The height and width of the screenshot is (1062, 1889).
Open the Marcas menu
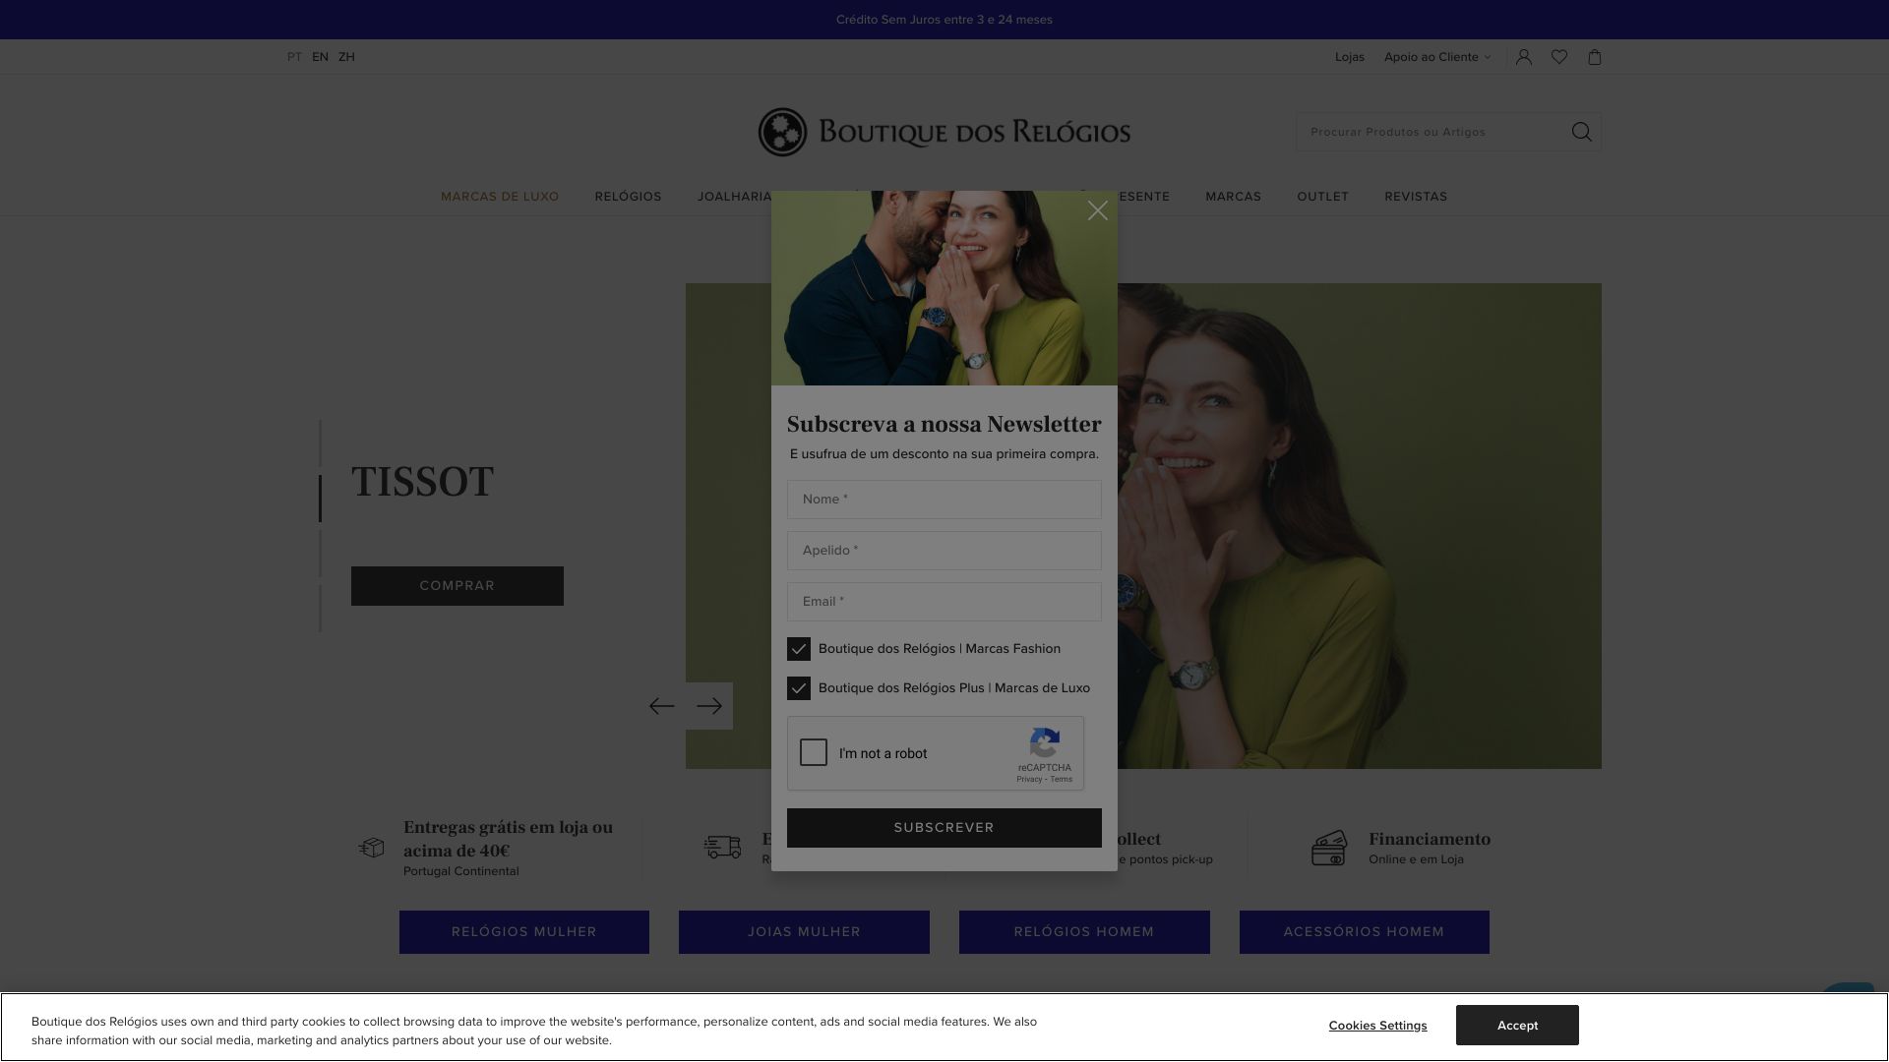coord(1233,197)
